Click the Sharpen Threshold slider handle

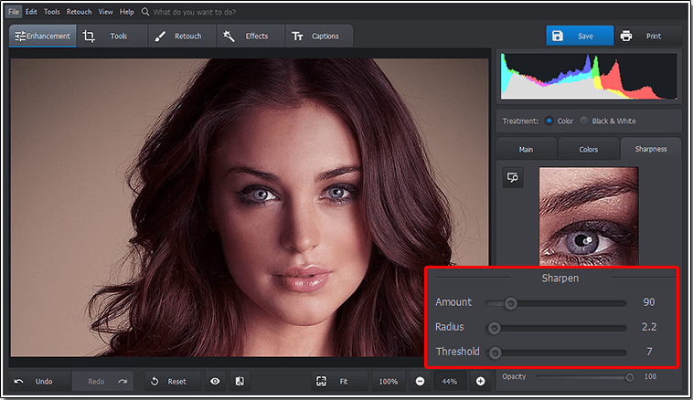point(495,353)
